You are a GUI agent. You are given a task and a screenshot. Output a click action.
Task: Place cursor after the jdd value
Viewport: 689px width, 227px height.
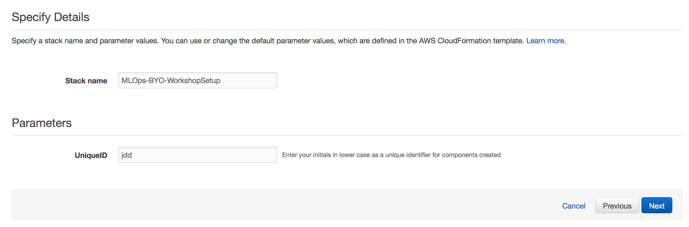132,155
